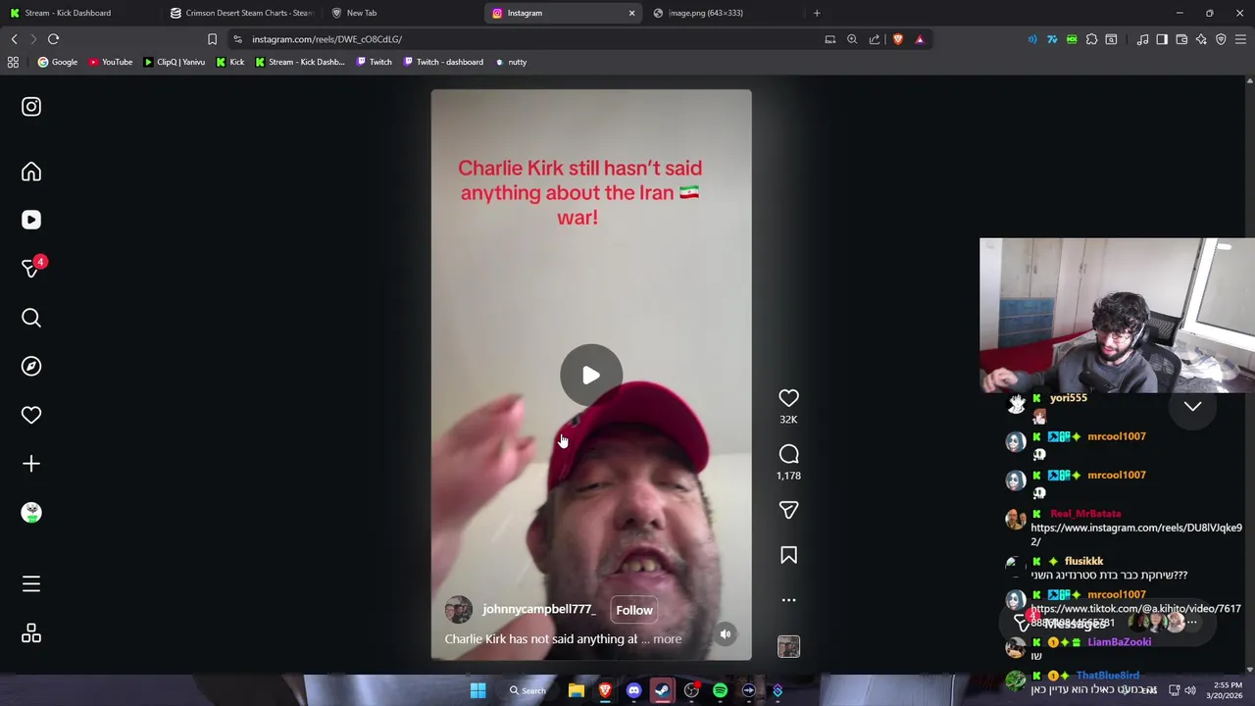This screenshot has width=1255, height=706.
Task: Open the reel's three-dot options
Action: coord(788,600)
